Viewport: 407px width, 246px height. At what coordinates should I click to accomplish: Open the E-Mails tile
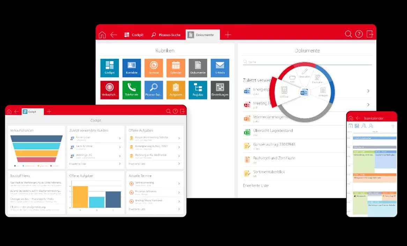pyautogui.click(x=220, y=67)
